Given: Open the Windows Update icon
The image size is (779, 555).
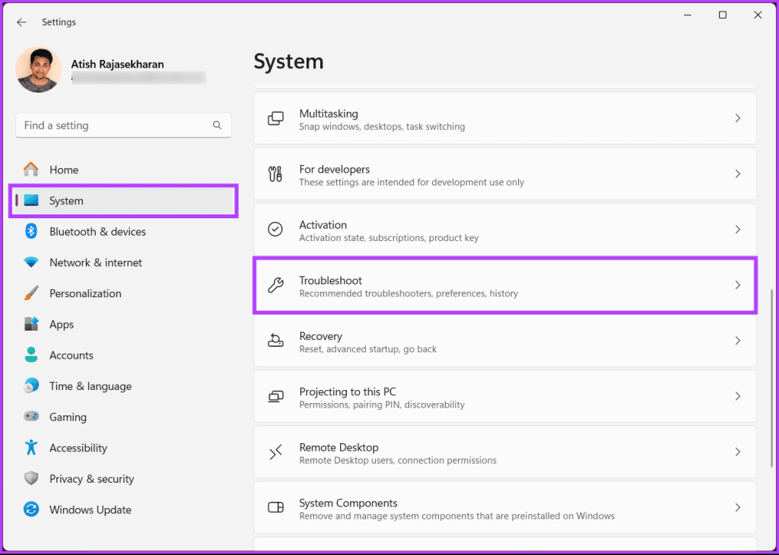Looking at the screenshot, I should pos(30,509).
